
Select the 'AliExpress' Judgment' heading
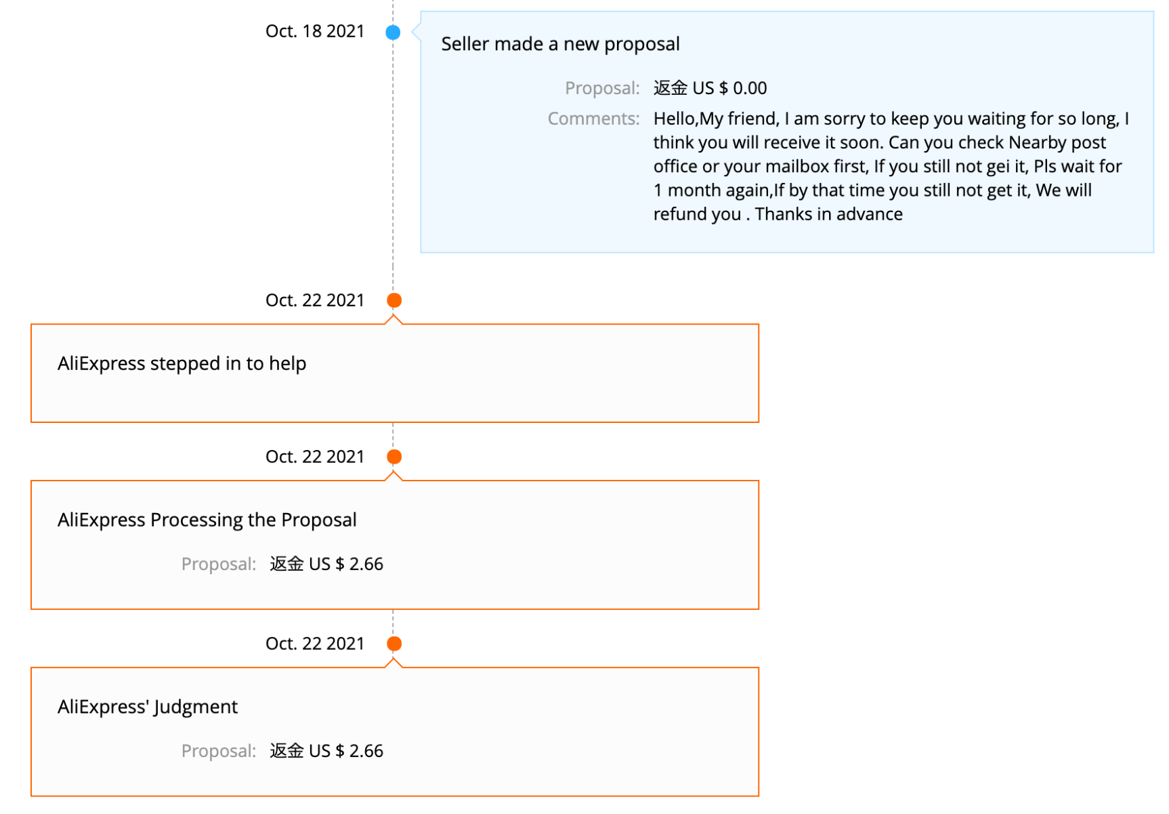coord(148,707)
